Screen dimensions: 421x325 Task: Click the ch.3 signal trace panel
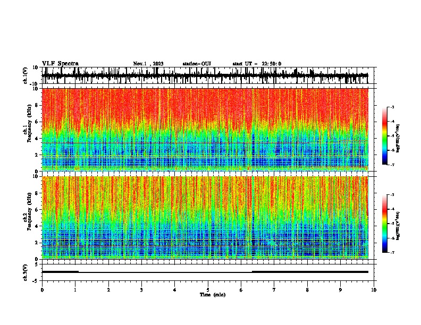click(x=208, y=272)
